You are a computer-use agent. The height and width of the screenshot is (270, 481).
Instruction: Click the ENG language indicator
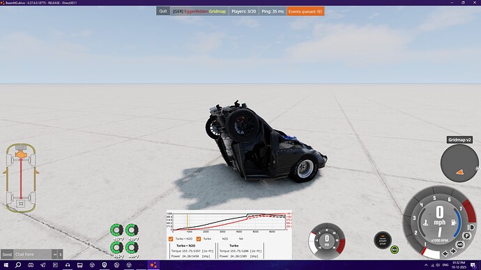pyautogui.click(x=445, y=265)
